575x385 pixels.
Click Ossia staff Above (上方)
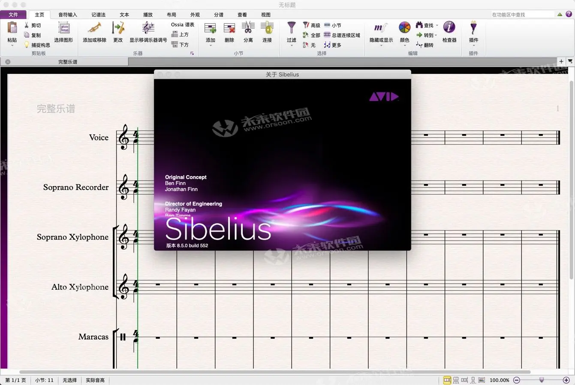coord(180,34)
